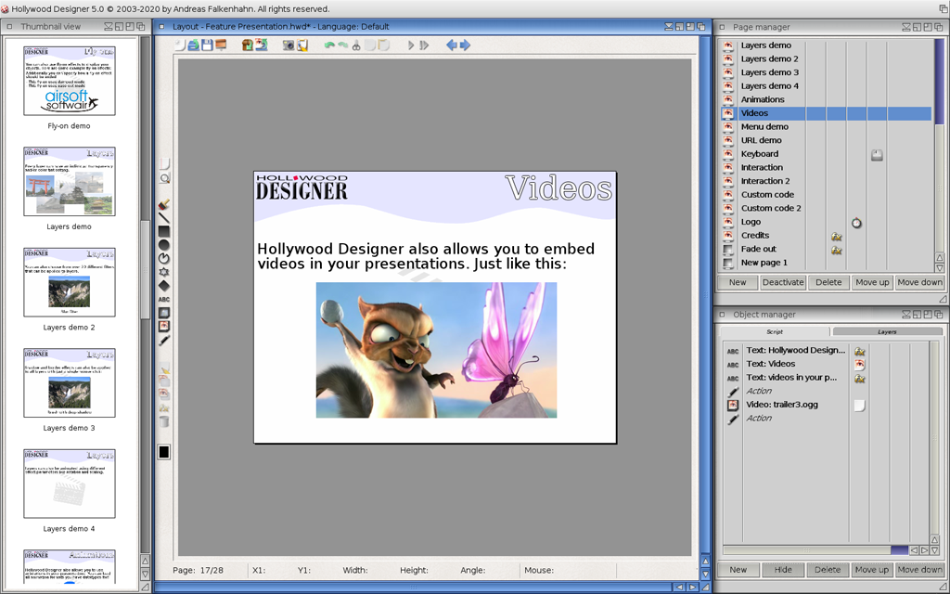Save the project with the floppy disk icon
The height and width of the screenshot is (594, 950).
tap(207, 45)
